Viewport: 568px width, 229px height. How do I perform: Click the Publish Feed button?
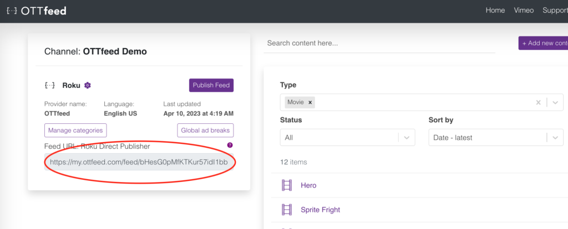pos(211,85)
